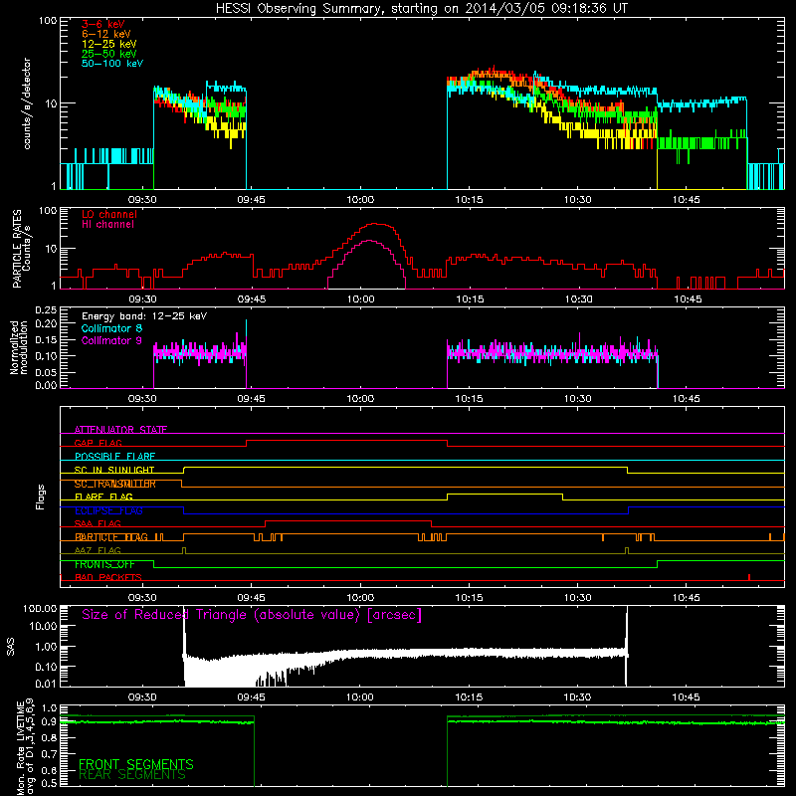Click the 09:30 tick label under particle rates plot
The width and height of the screenshot is (796, 796).
click(142, 299)
